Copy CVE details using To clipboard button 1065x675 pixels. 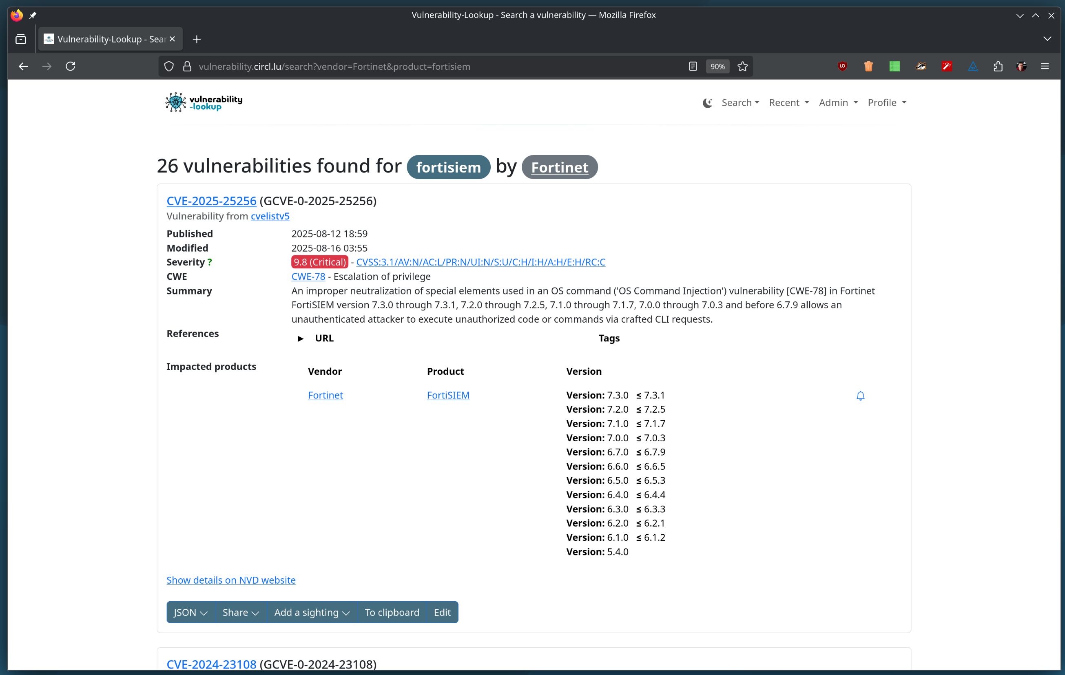pyautogui.click(x=392, y=612)
